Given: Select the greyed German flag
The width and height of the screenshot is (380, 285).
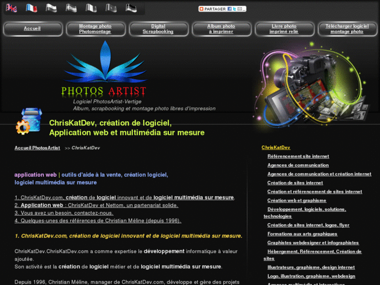Looking at the screenshot, I should pyautogui.click(x=131, y=8).
